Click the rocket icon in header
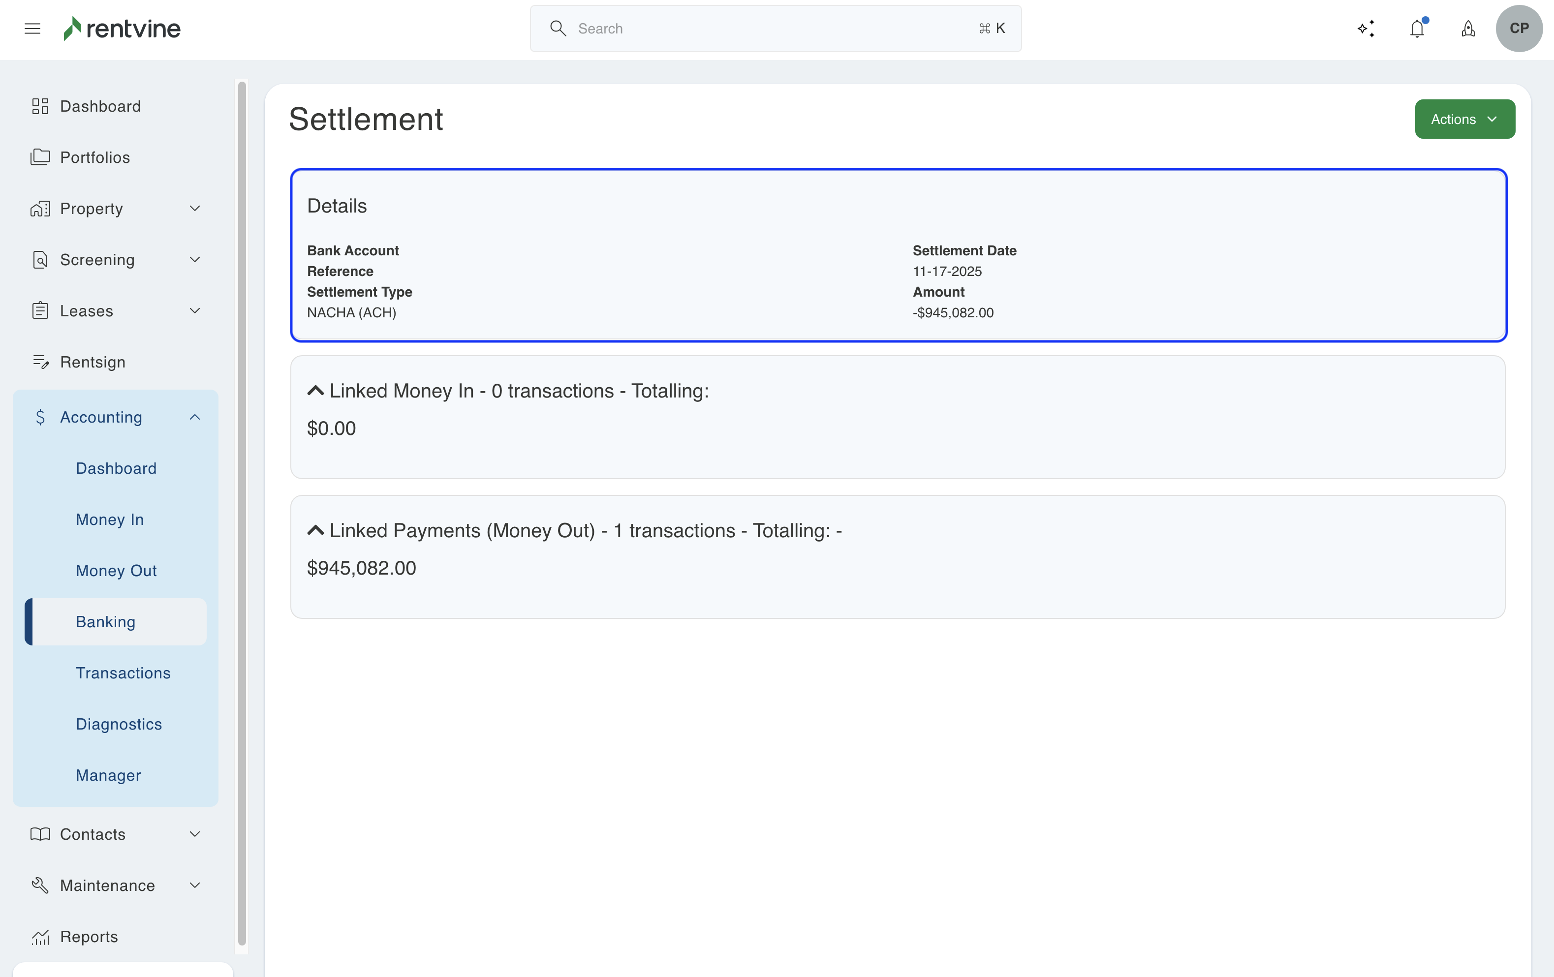1554x977 pixels. 1468,29
